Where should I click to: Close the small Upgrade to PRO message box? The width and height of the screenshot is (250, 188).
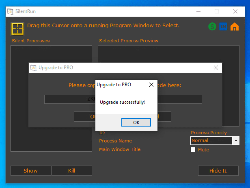[x=151, y=85]
